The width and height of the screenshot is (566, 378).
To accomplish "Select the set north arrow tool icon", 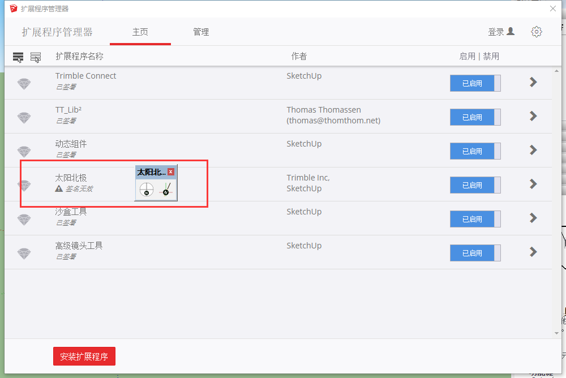I will coord(166,189).
